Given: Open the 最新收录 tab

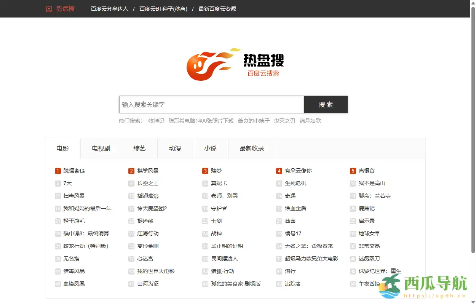Looking at the screenshot, I should coord(252,149).
